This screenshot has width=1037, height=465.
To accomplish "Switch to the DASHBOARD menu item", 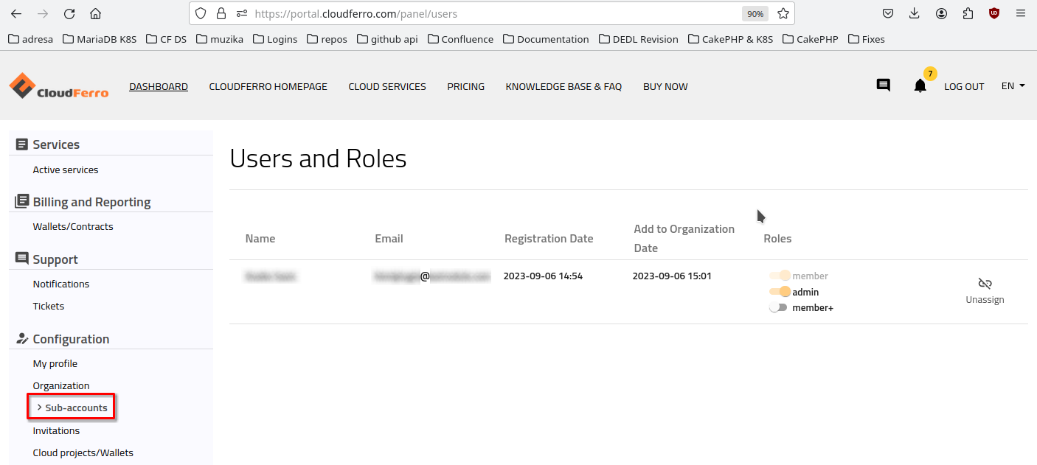I will coord(158,86).
